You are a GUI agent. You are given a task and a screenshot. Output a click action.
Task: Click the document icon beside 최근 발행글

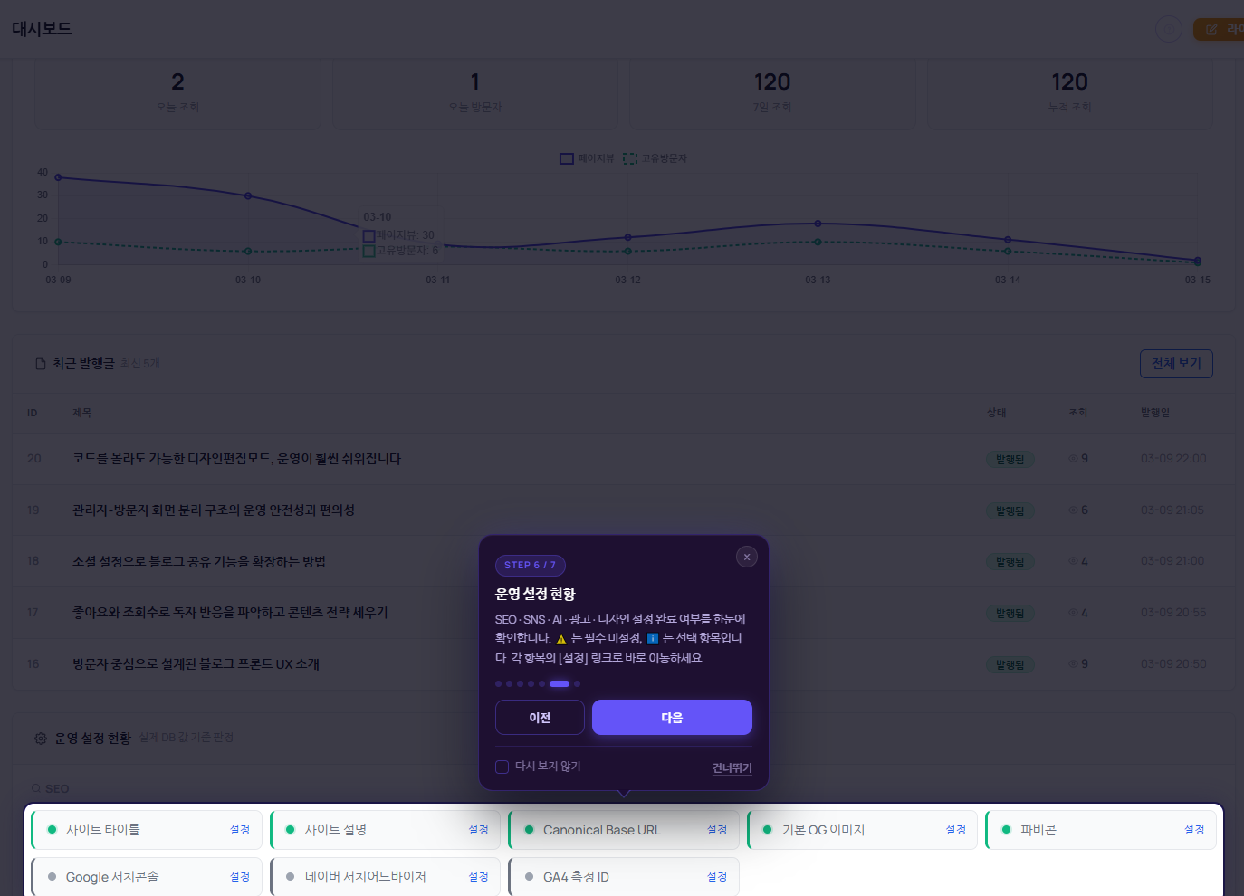[40, 364]
